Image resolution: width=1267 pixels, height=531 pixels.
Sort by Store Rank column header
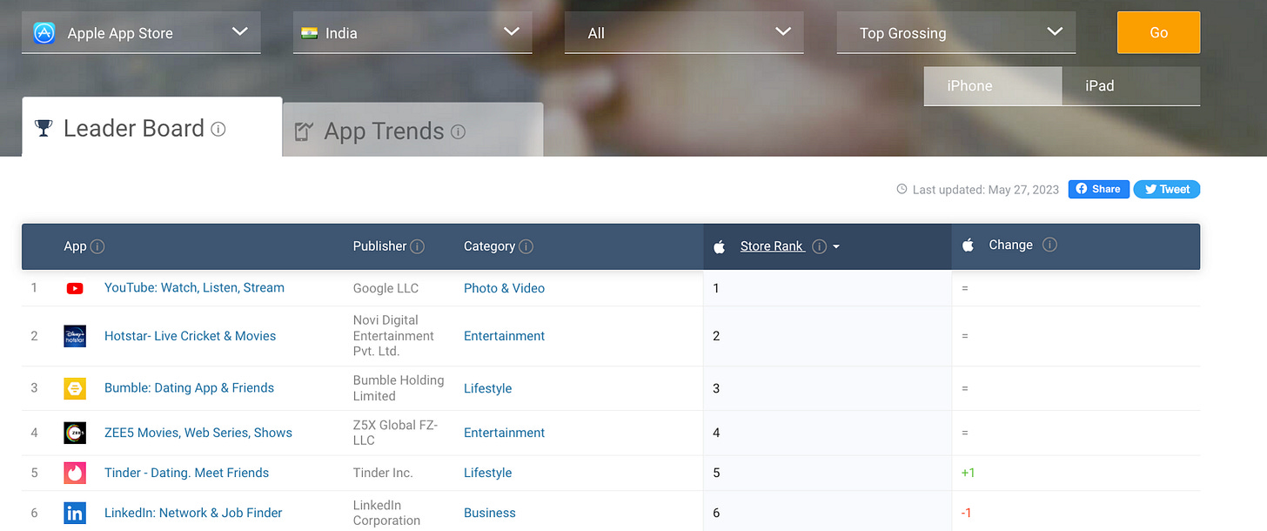pyautogui.click(x=772, y=246)
